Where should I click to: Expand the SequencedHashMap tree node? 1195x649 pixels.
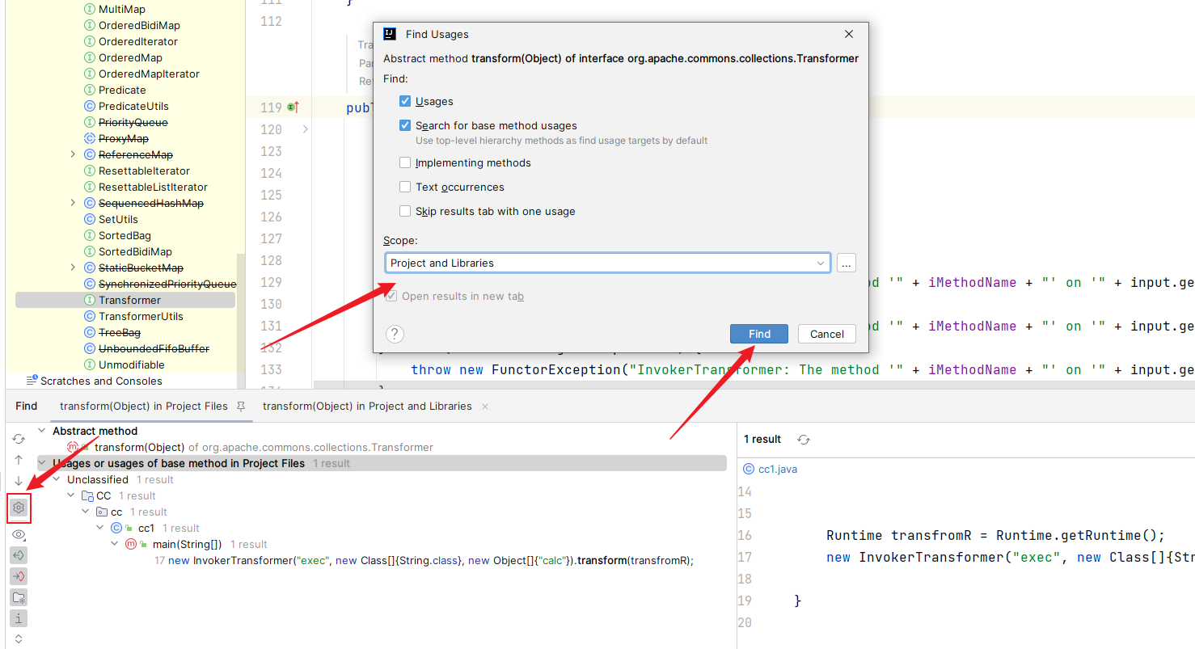pos(73,203)
